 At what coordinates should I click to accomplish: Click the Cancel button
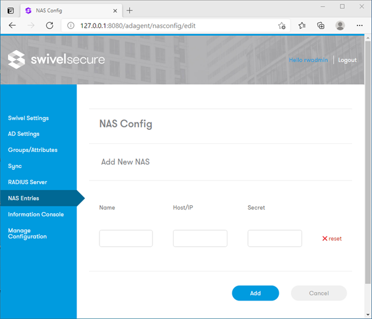click(x=319, y=293)
